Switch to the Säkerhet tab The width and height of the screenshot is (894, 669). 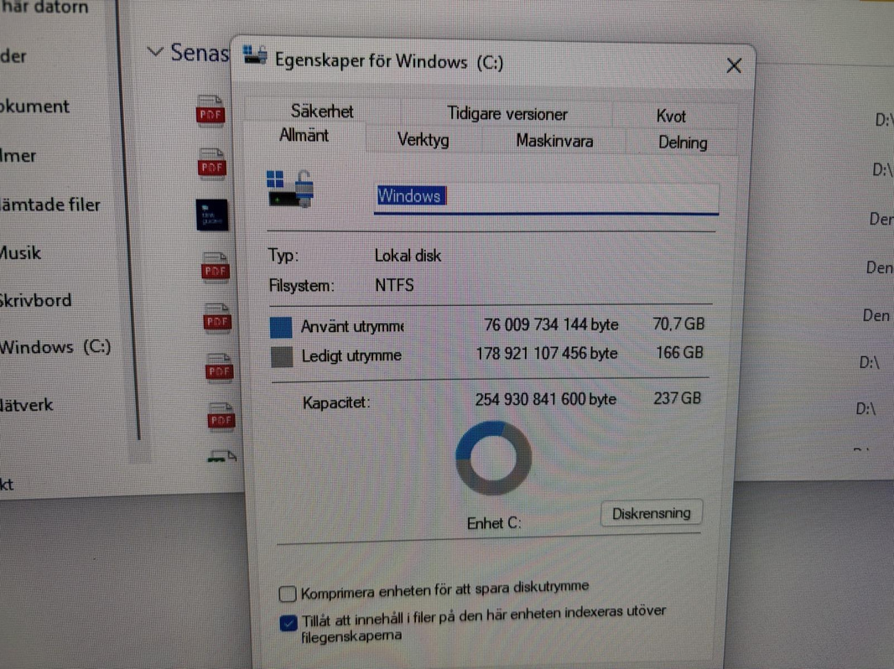[x=322, y=111]
